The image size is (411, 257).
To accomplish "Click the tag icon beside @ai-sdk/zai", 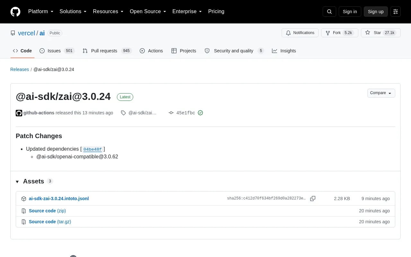I will click(123, 113).
